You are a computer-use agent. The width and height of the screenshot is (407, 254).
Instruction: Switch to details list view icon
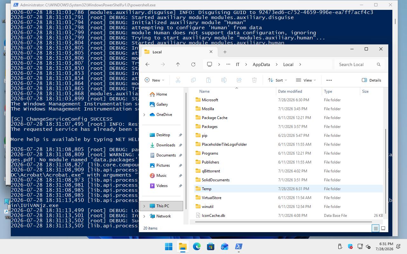[376, 228]
